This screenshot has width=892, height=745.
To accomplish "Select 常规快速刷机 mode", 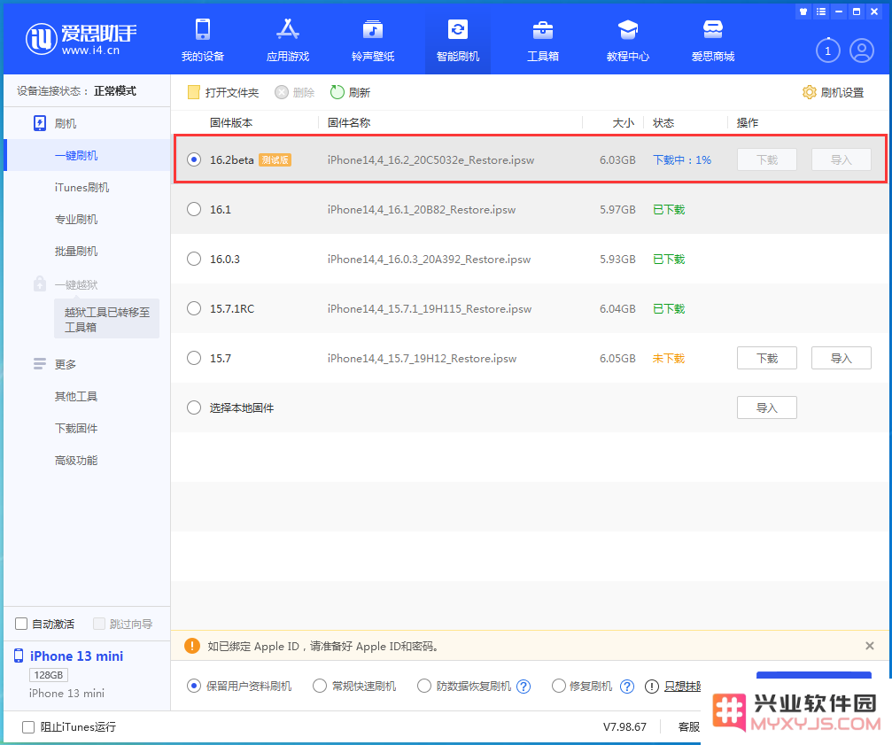I will pos(320,686).
